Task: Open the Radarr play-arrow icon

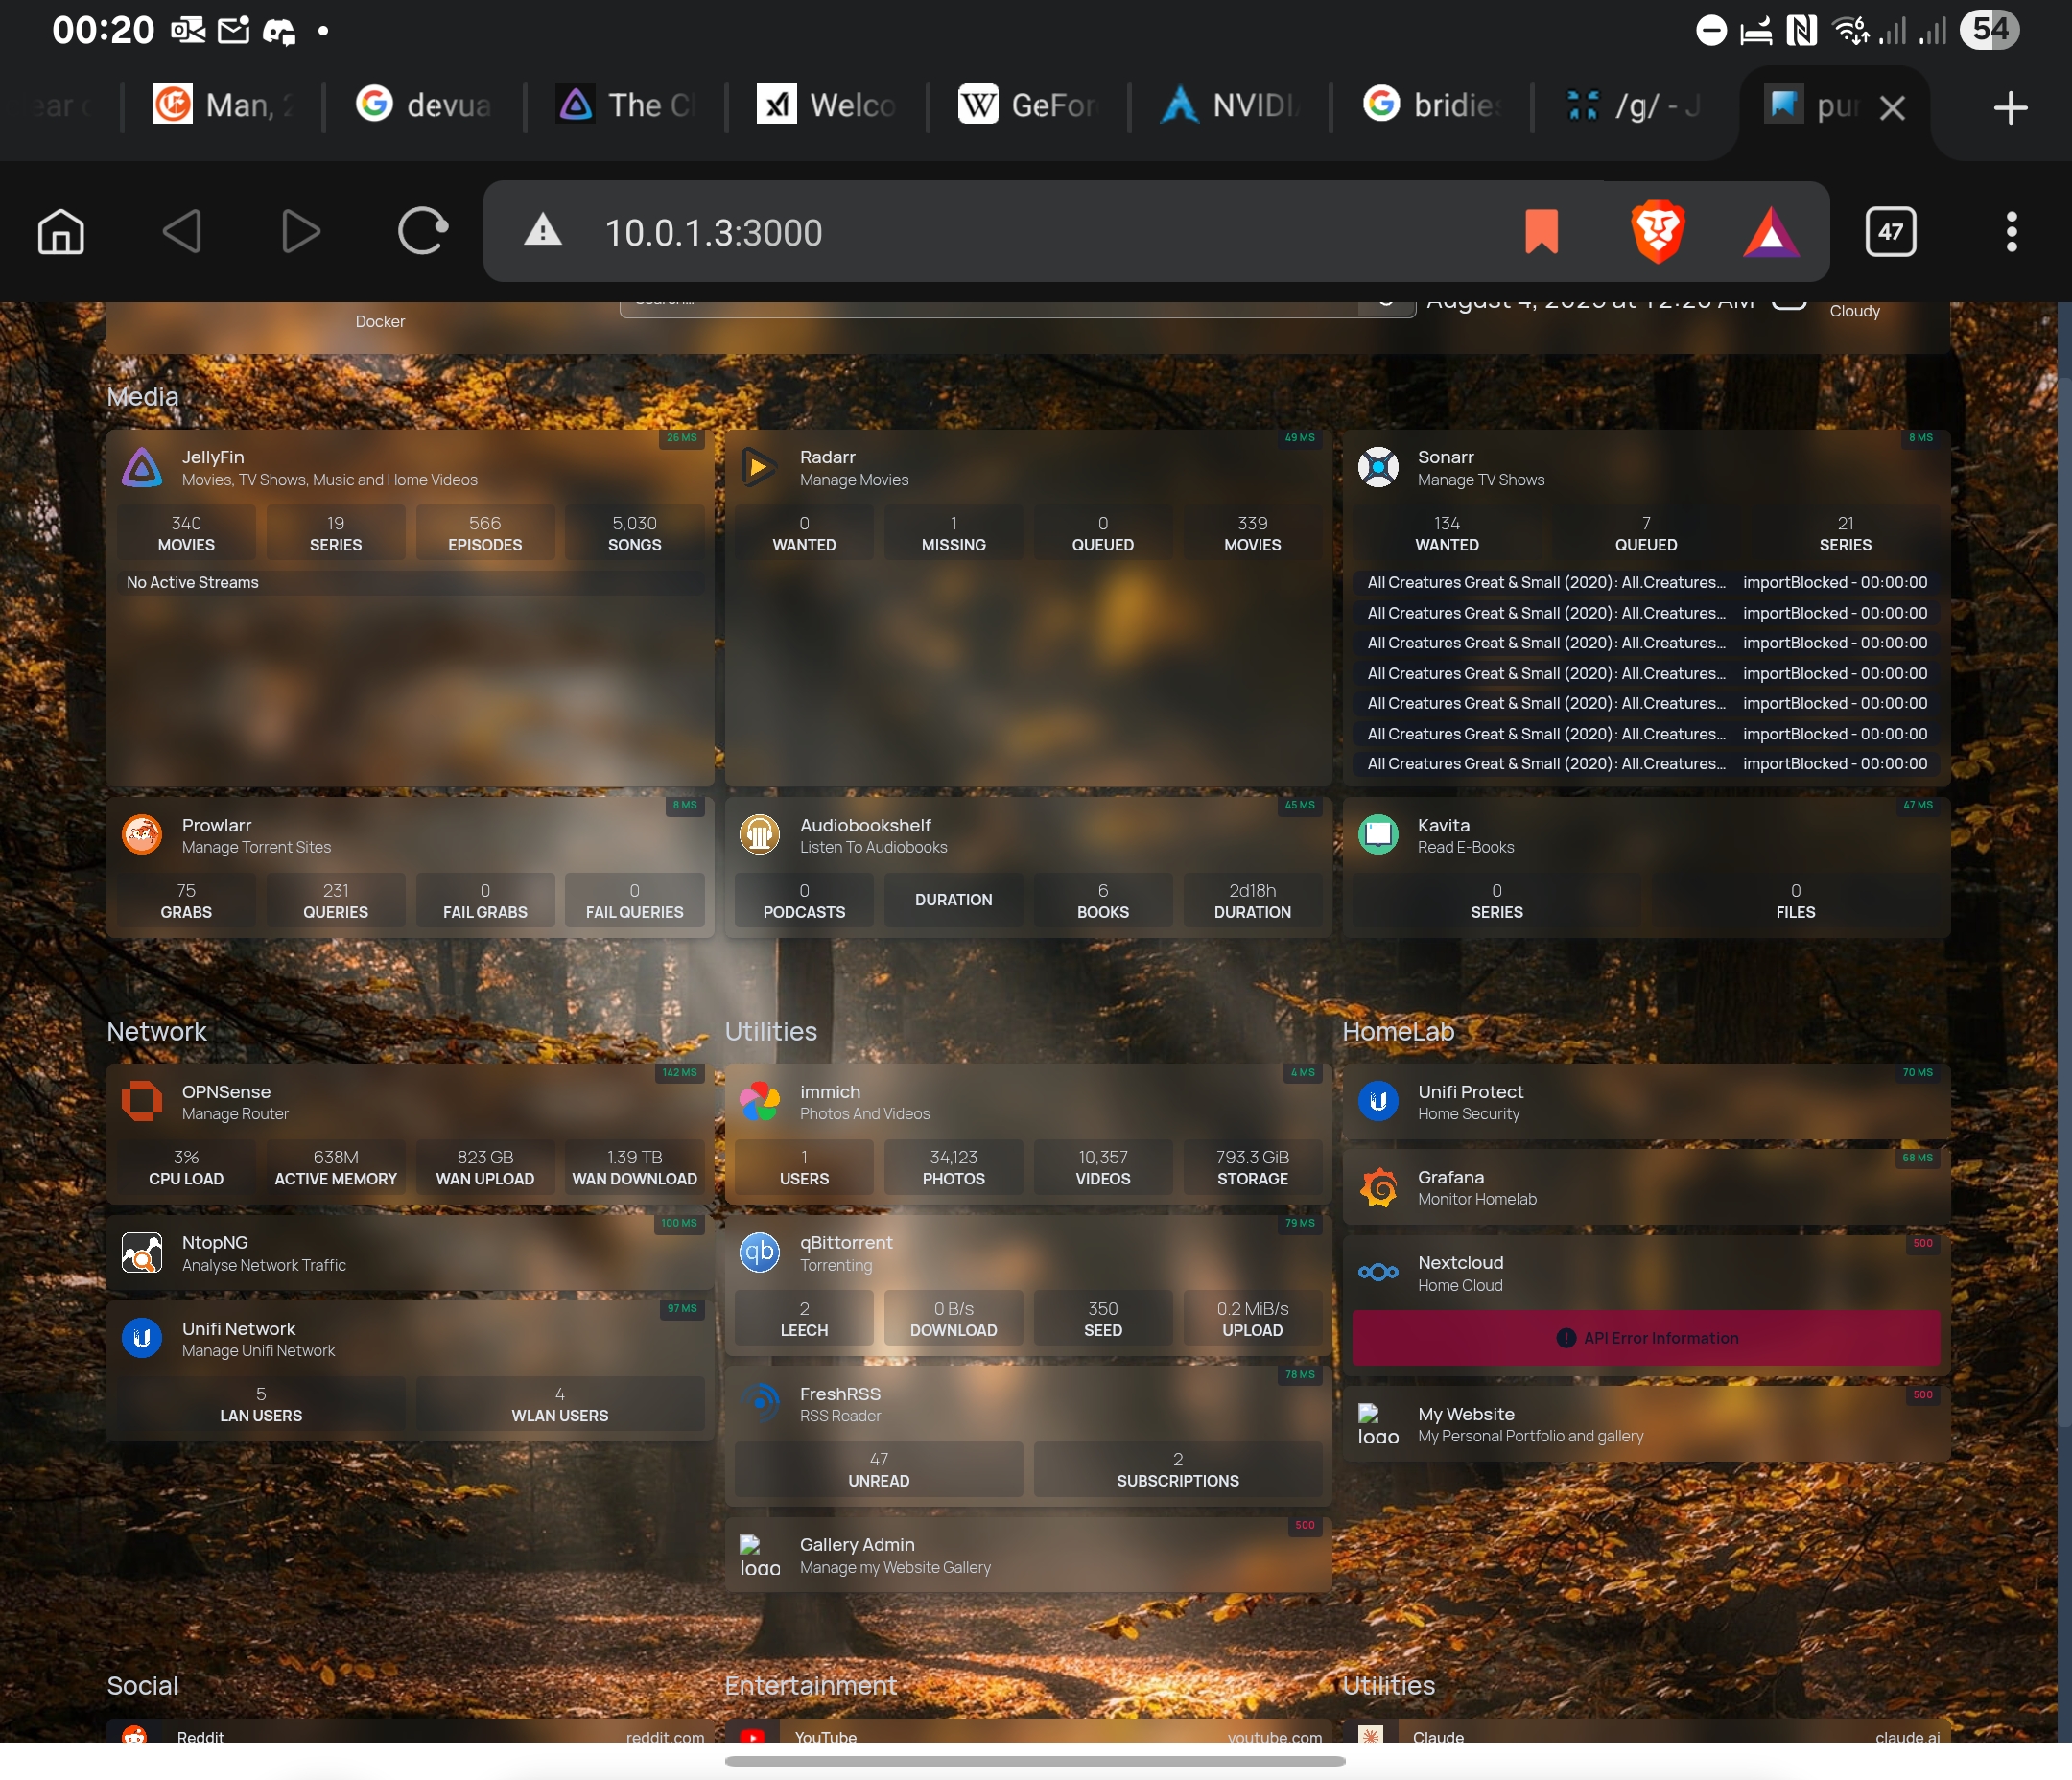Action: (x=759, y=467)
